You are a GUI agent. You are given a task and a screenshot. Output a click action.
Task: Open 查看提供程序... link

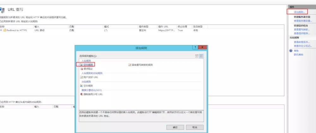pyautogui.click(x=302, y=33)
